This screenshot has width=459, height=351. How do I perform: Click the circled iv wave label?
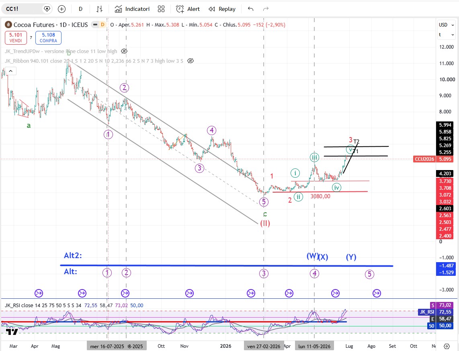click(x=337, y=187)
